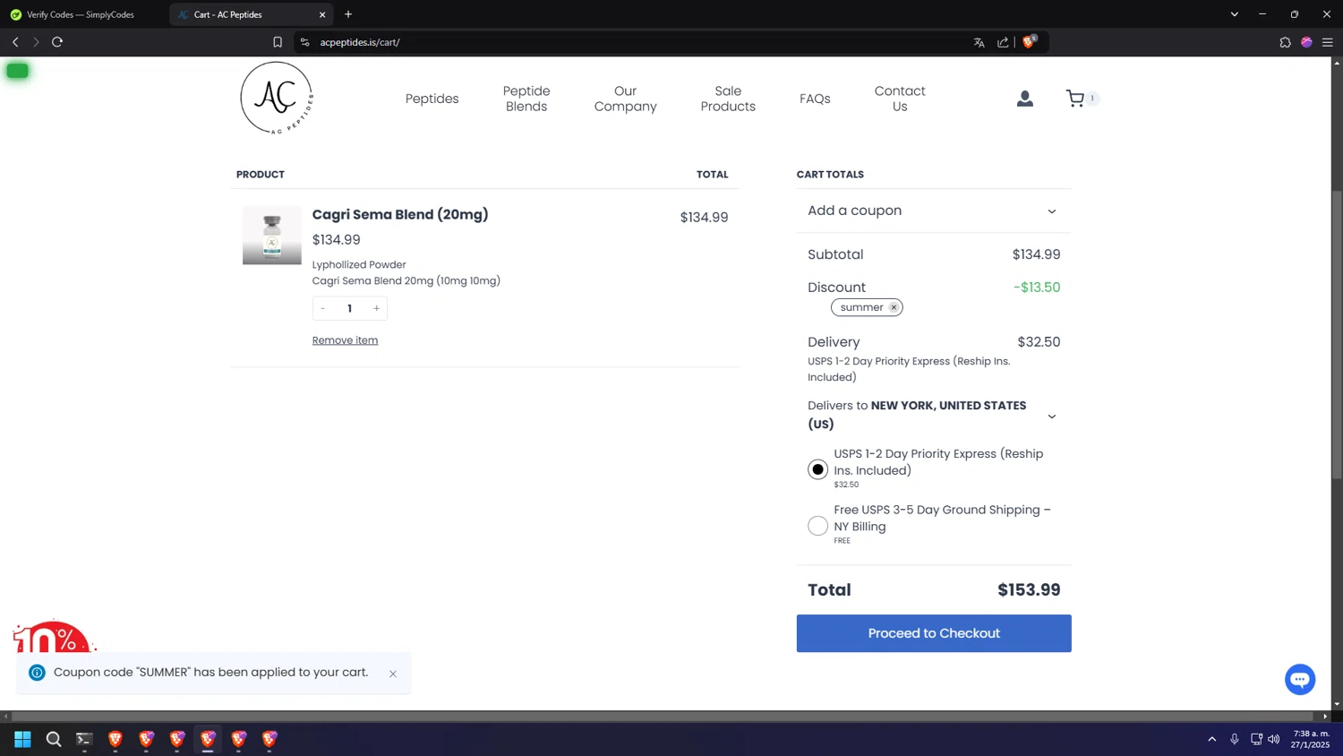Show hidden system tray icons
Image resolution: width=1343 pixels, height=756 pixels.
(x=1212, y=739)
